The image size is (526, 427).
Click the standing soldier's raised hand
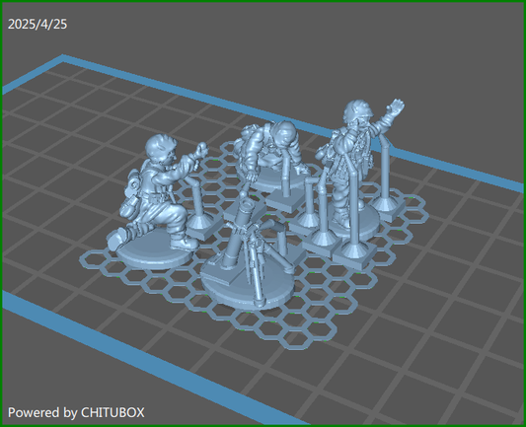pos(396,107)
